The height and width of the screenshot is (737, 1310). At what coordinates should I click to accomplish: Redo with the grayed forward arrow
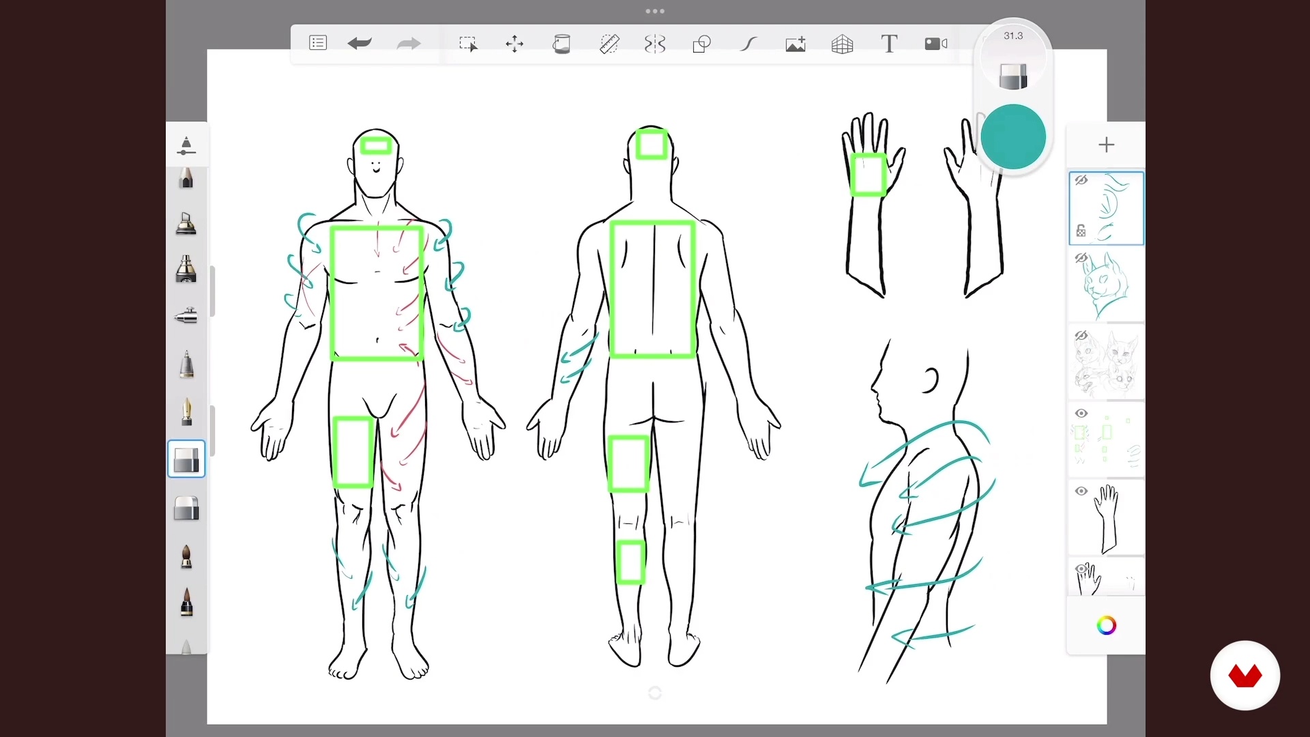coord(409,44)
